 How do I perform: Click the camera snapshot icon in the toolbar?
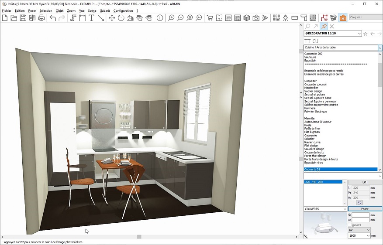(x=256, y=18)
